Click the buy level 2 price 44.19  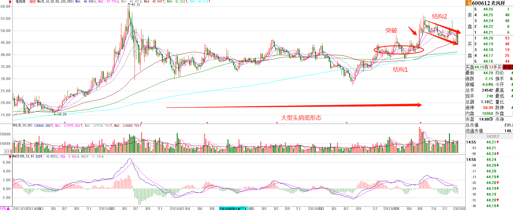coord(488,44)
